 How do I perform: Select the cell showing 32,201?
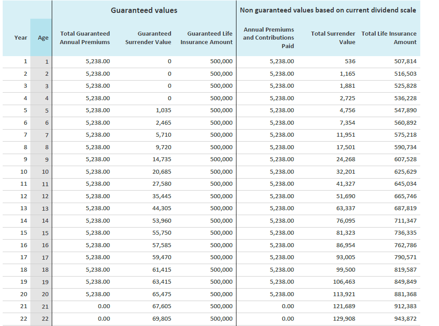[346, 171]
